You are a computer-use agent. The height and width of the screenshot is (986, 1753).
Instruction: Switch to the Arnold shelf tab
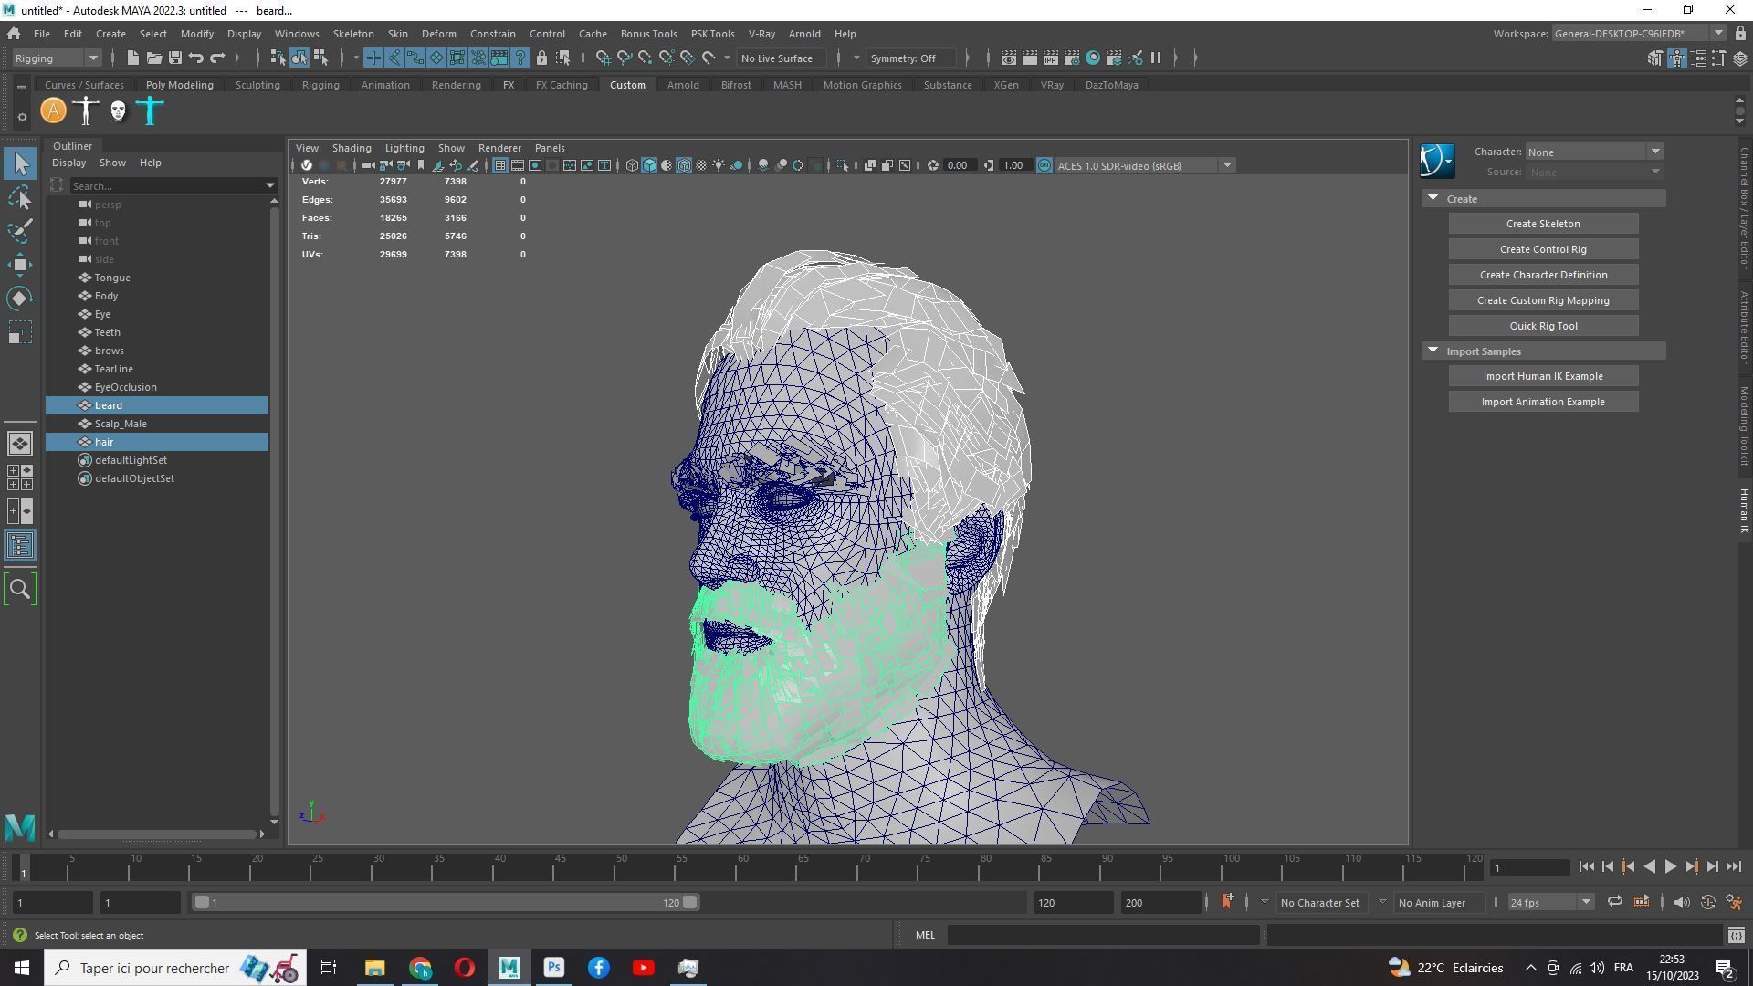point(683,85)
